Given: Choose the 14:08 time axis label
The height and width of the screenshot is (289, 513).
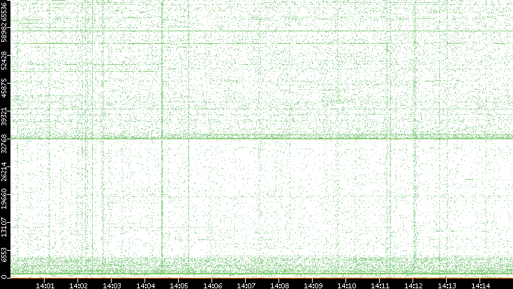Looking at the screenshot, I should [279, 286].
